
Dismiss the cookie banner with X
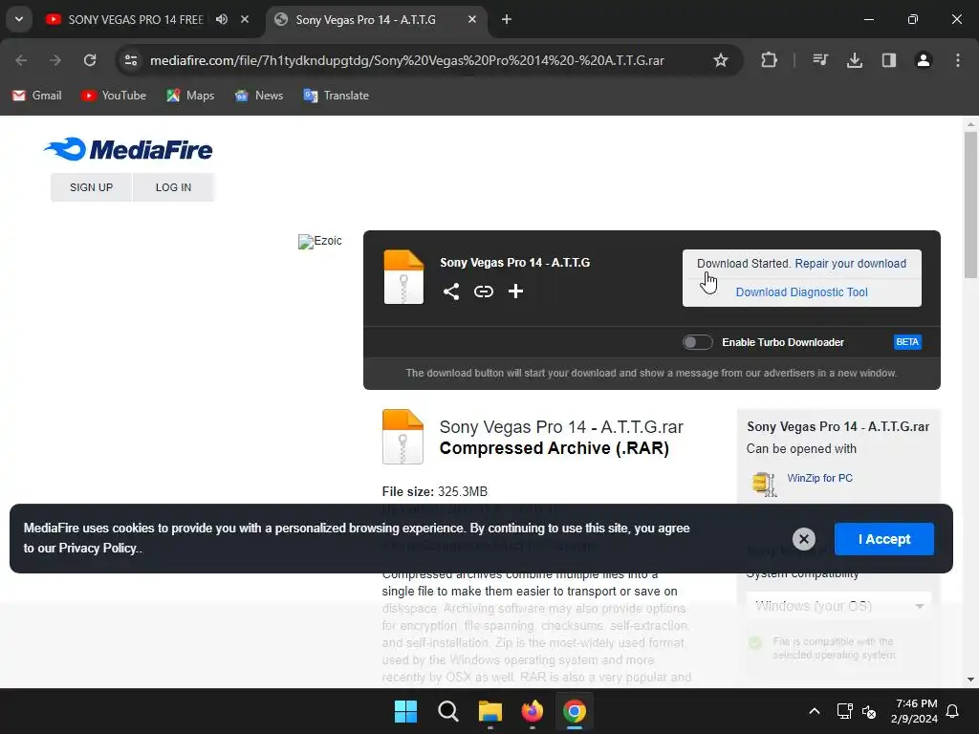tap(803, 539)
